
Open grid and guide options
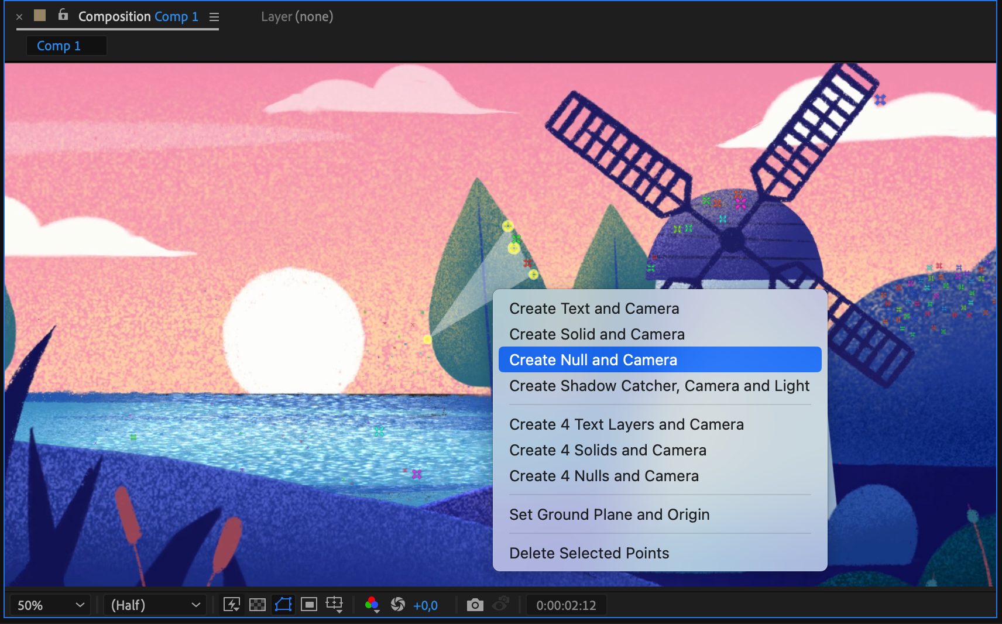(x=335, y=605)
